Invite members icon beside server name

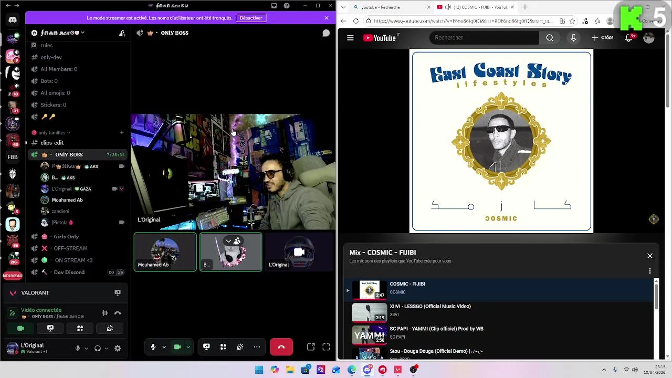122,33
